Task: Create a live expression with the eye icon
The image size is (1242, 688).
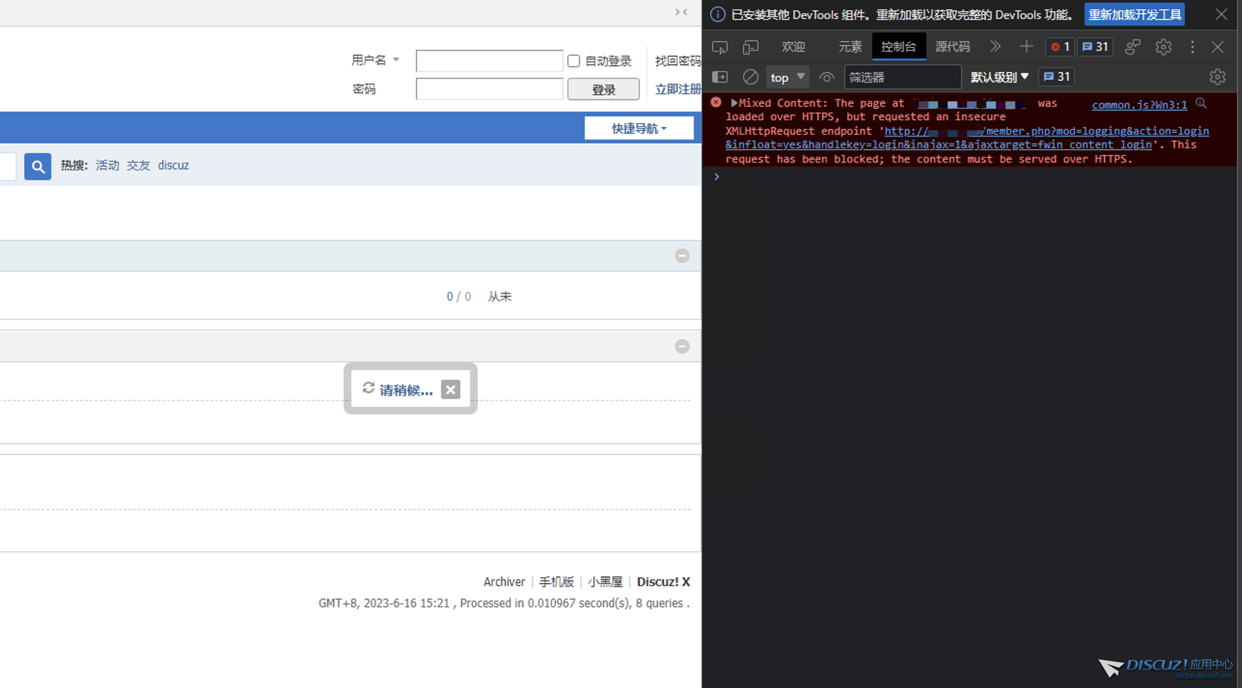Action: click(826, 77)
